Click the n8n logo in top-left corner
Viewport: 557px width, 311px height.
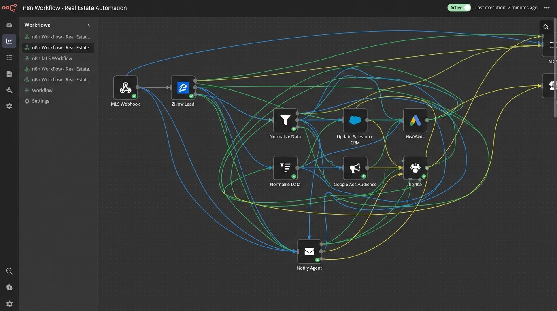(9, 8)
